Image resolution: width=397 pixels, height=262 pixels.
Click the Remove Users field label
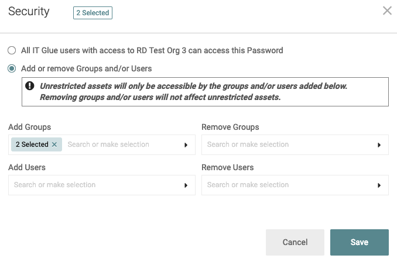click(227, 167)
